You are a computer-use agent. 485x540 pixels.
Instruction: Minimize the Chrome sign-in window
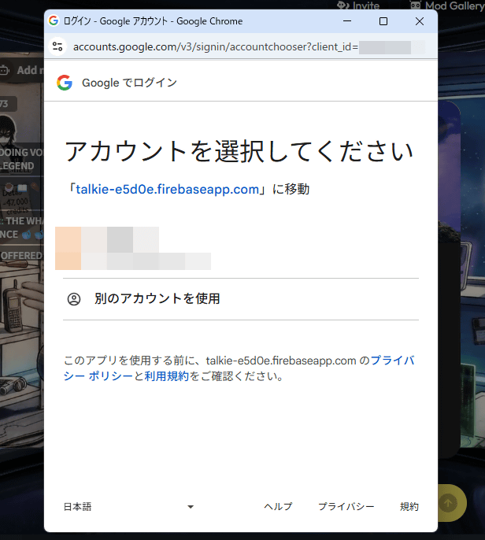(x=347, y=21)
